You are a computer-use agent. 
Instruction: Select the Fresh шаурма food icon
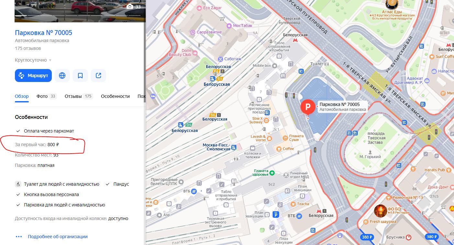[366, 222]
